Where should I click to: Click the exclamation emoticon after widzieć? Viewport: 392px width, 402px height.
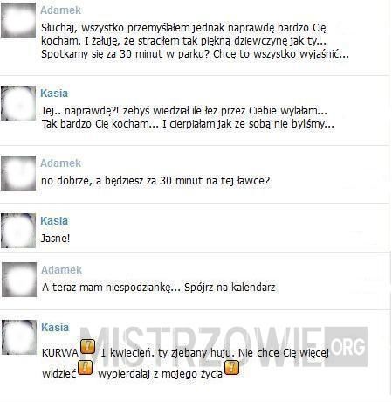pyautogui.click(x=85, y=368)
